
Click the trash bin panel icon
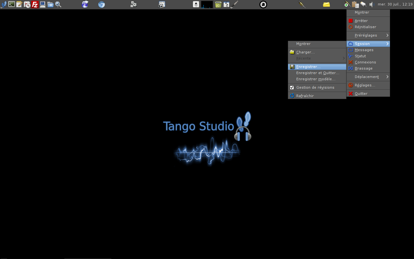[218, 5]
